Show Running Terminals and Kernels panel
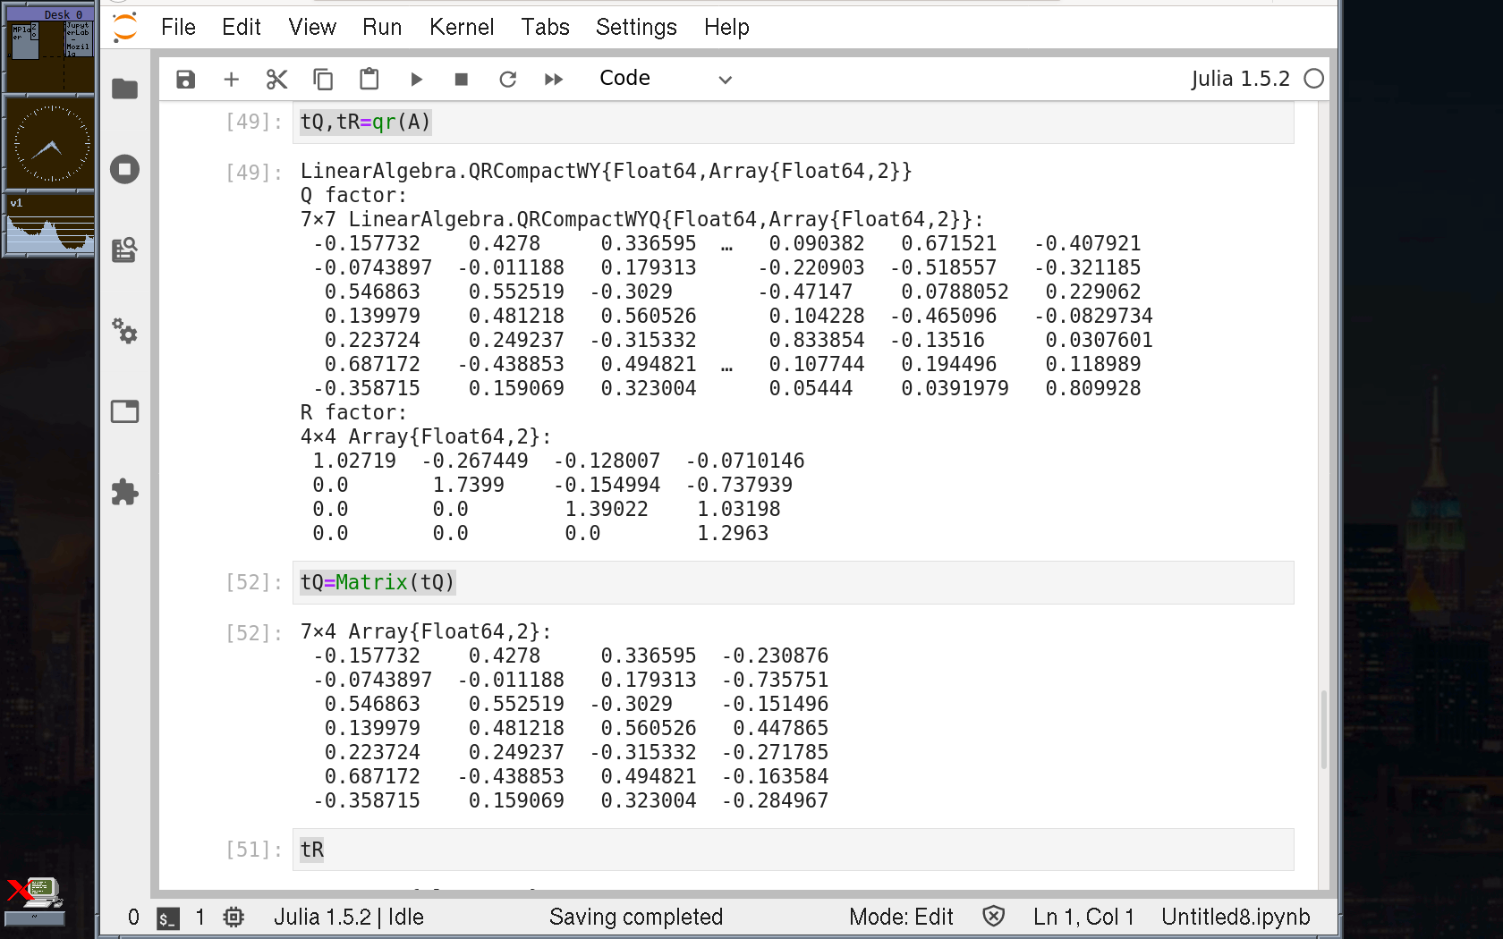Viewport: 1503px width, 939px height. (x=124, y=169)
